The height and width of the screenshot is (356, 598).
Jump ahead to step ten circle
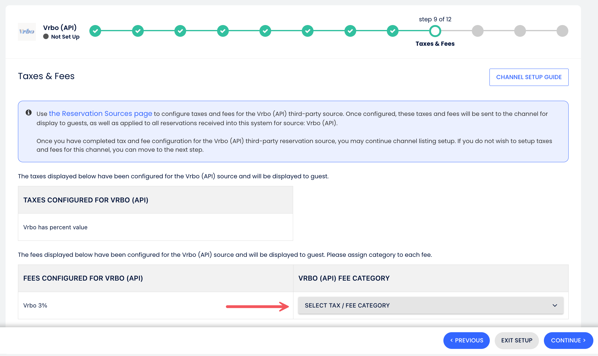pos(478,31)
